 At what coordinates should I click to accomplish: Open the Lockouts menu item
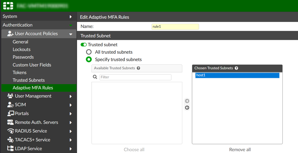(x=21, y=49)
